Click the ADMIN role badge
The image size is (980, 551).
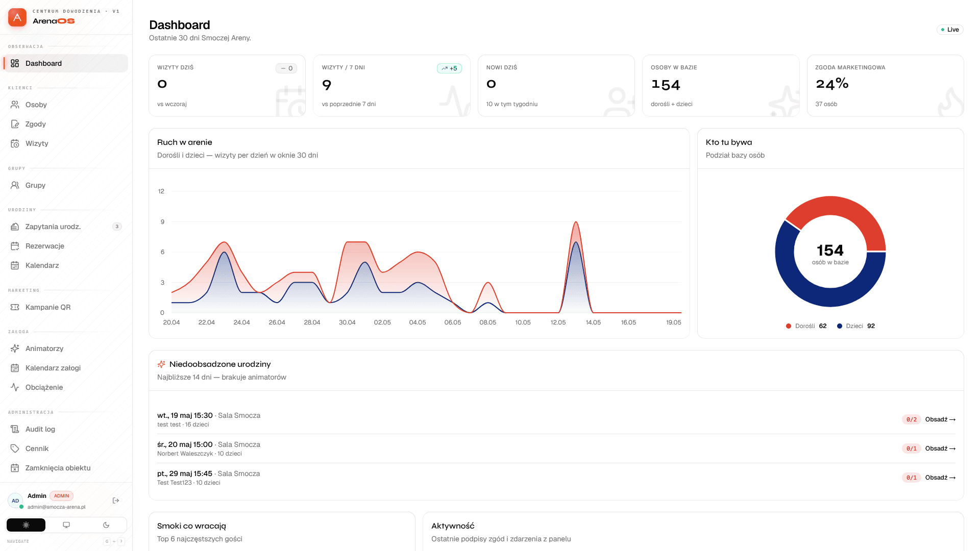pyautogui.click(x=62, y=496)
